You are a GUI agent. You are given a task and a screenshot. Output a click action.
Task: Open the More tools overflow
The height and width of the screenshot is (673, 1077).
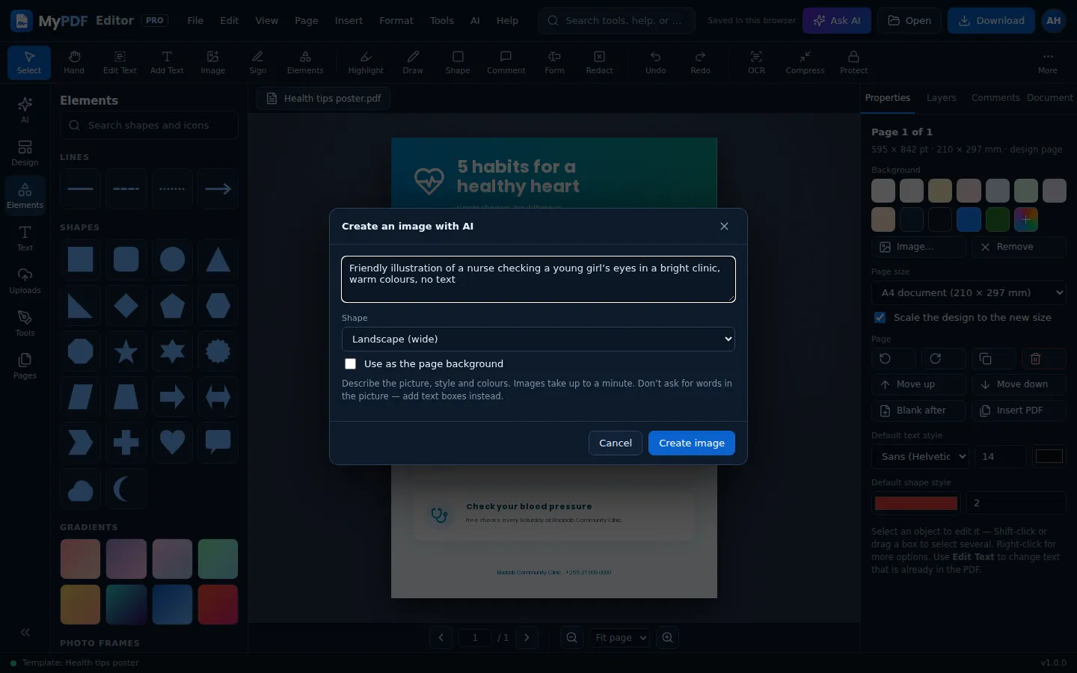click(x=1047, y=62)
